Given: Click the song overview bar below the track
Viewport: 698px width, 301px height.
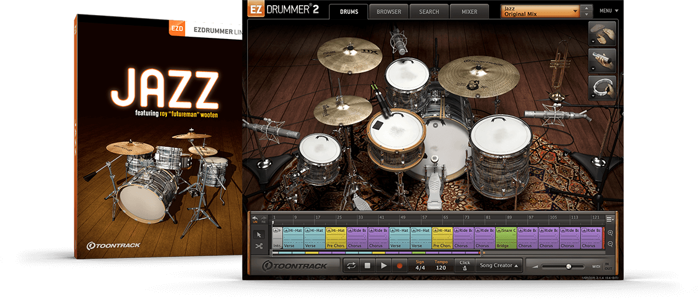Looking at the screenshot, I should tap(378, 253).
